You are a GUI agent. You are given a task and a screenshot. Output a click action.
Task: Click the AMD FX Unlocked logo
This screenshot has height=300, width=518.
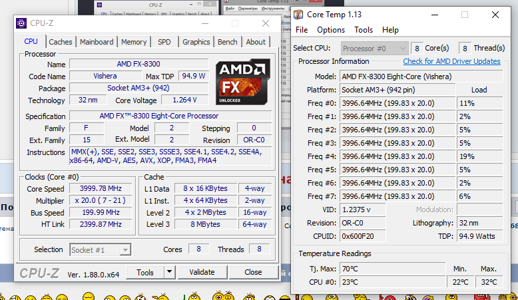coord(243,82)
